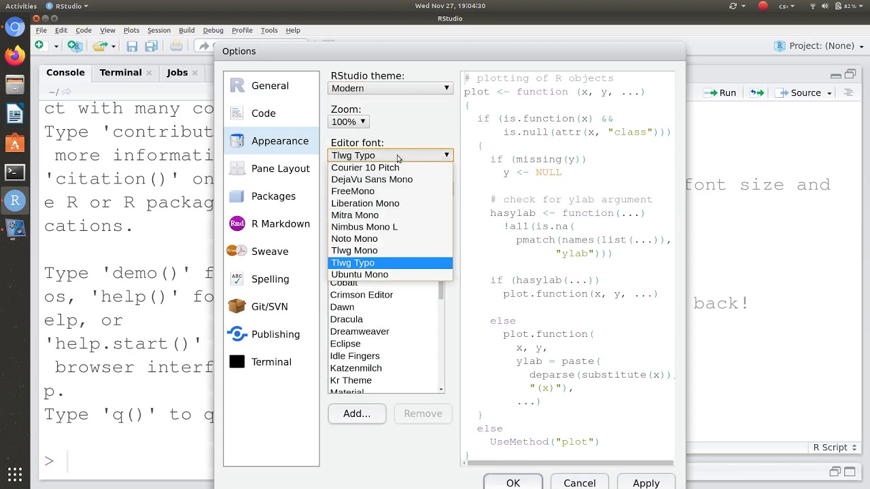Open Code options section

271,113
